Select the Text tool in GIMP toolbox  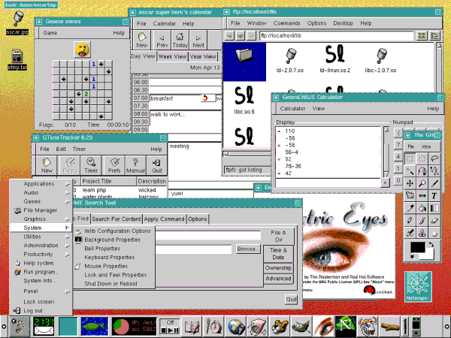point(435,195)
